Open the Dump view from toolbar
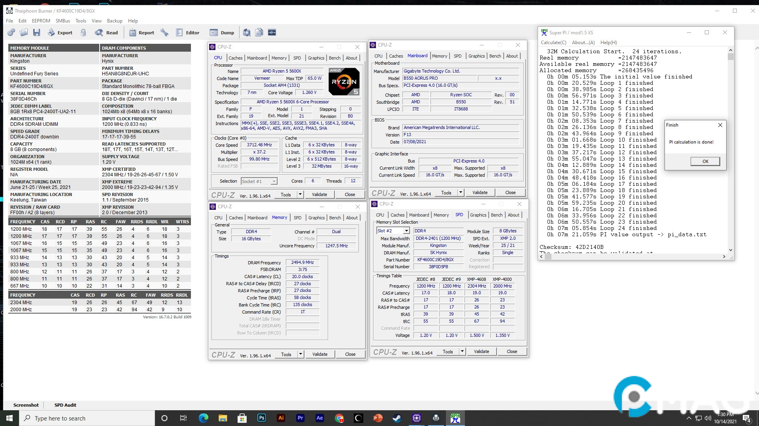This screenshot has width=759, height=426. [x=222, y=32]
